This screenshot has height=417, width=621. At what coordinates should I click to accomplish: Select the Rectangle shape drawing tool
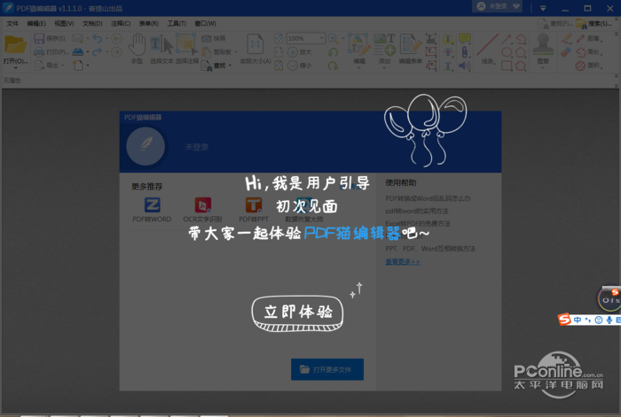pyautogui.click(x=507, y=66)
